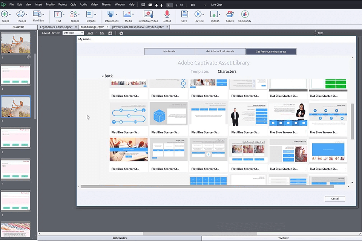Click the Text tool icon
Viewport: 362px width, 241px height.
(x=58, y=14)
